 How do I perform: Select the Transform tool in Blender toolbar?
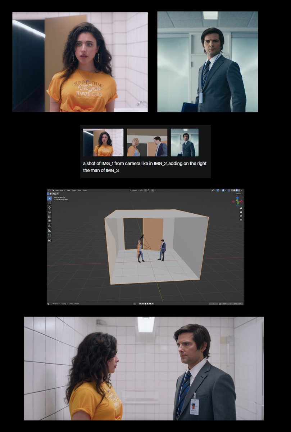tap(50, 221)
